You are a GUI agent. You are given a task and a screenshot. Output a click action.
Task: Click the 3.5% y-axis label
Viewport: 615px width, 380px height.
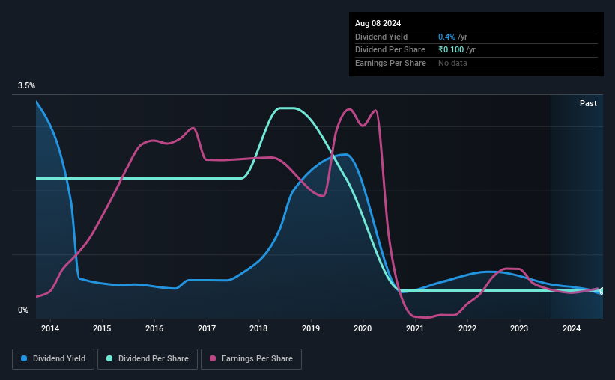[x=26, y=85]
